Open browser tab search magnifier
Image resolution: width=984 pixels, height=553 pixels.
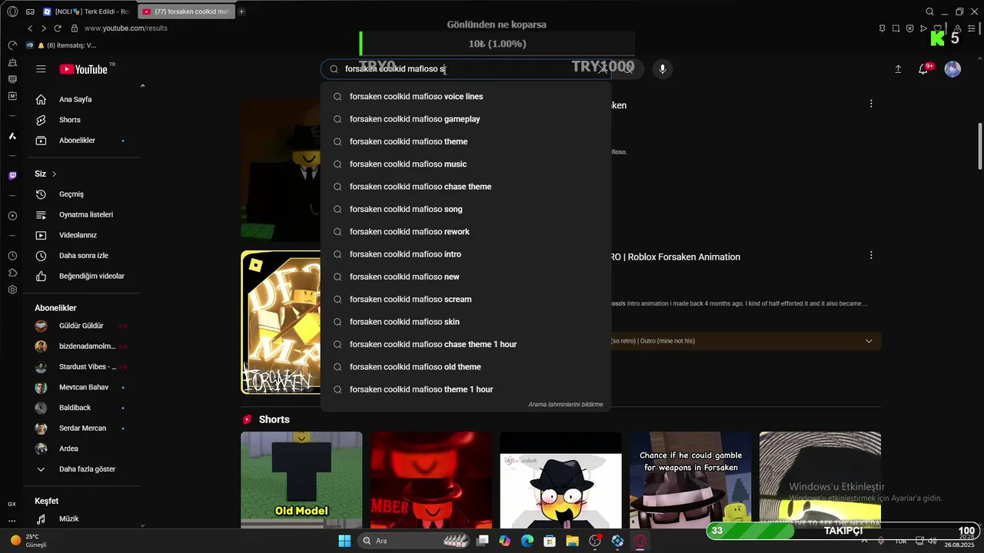pos(929,12)
